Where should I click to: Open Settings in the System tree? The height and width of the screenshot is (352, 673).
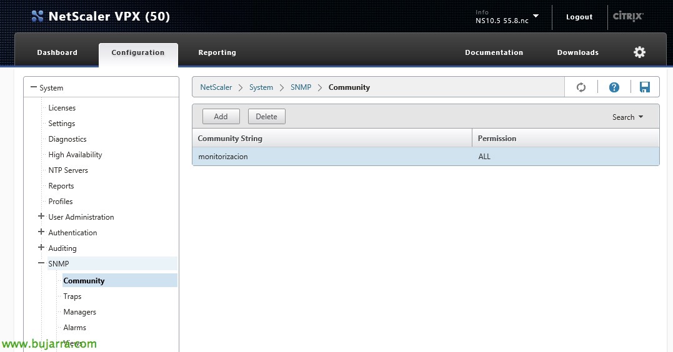[x=61, y=123]
